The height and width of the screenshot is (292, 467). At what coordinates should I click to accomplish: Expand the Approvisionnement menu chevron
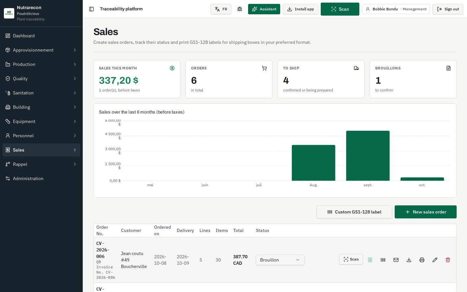(x=75, y=50)
